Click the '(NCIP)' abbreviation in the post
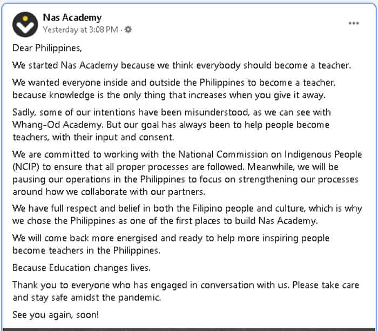 pos(25,167)
